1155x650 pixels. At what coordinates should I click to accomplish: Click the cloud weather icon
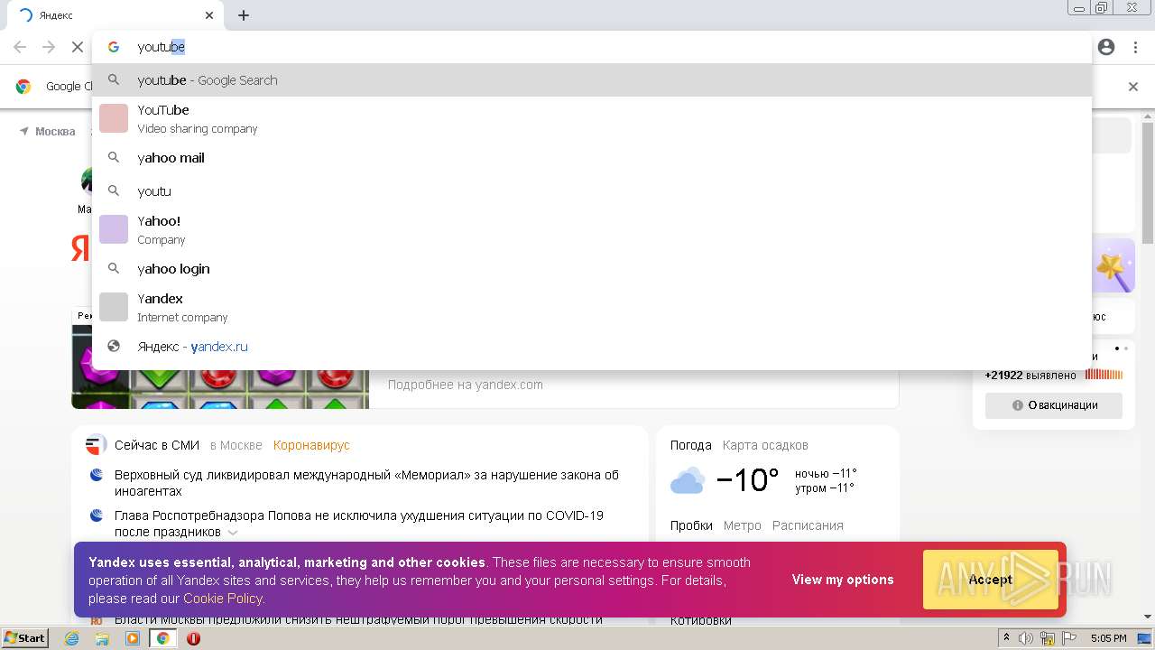point(688,480)
